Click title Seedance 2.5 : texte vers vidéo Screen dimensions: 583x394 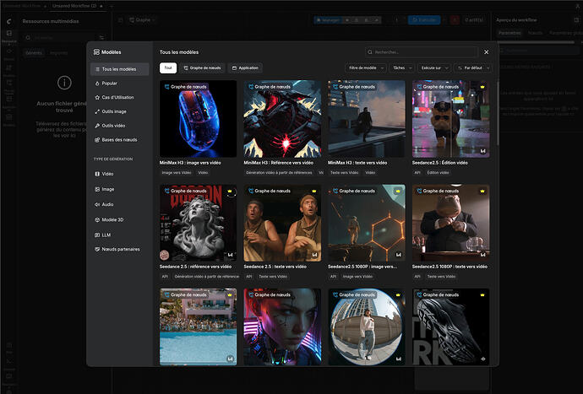click(275, 267)
